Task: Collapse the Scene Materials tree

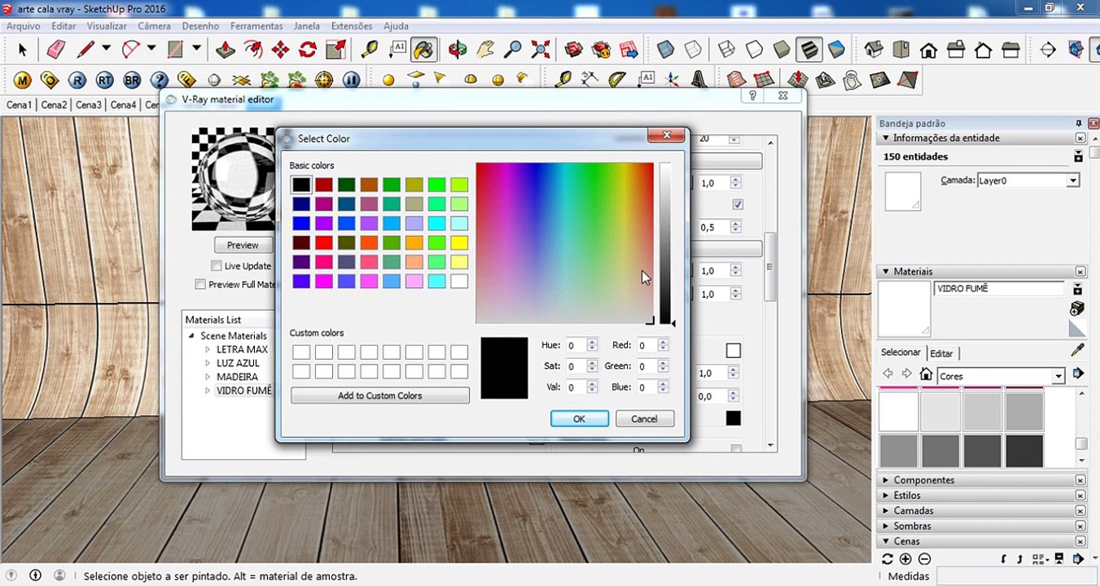Action: pyautogui.click(x=191, y=335)
